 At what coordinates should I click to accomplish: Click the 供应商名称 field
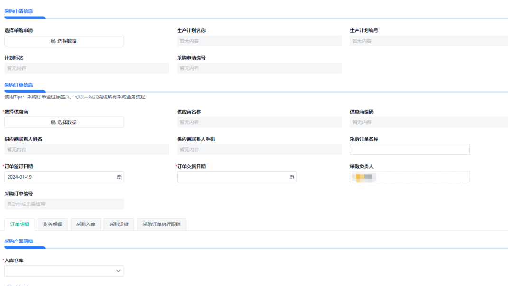coord(259,122)
